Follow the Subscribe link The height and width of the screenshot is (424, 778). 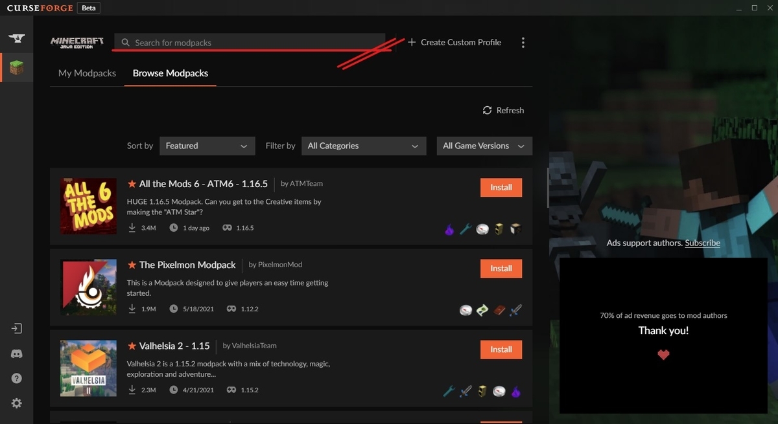point(703,243)
